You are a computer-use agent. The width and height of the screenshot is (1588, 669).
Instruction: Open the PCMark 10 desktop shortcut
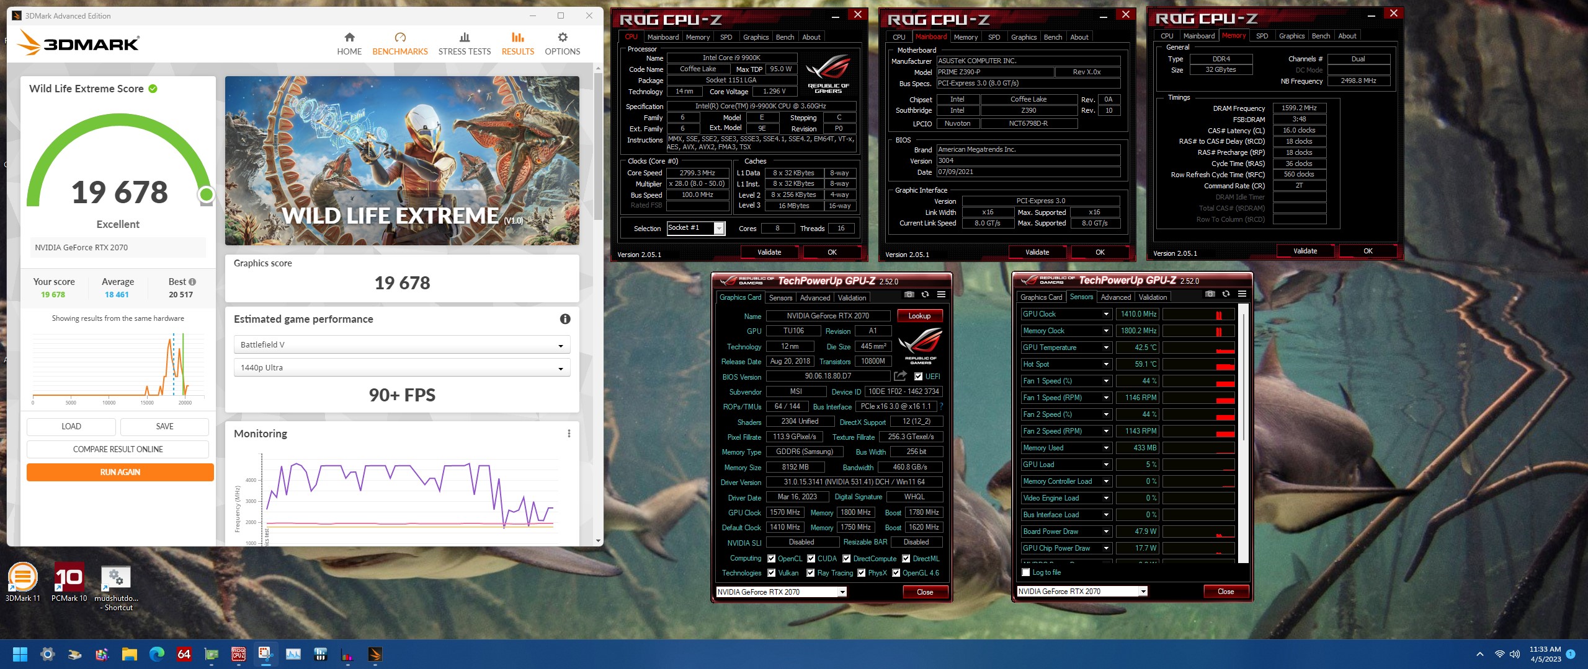click(x=69, y=582)
